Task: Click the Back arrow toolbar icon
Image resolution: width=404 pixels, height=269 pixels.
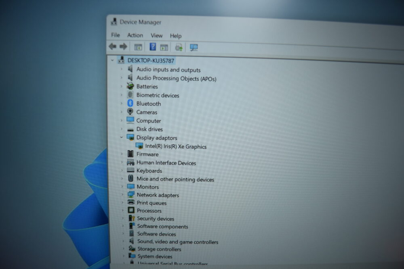Action: point(113,46)
